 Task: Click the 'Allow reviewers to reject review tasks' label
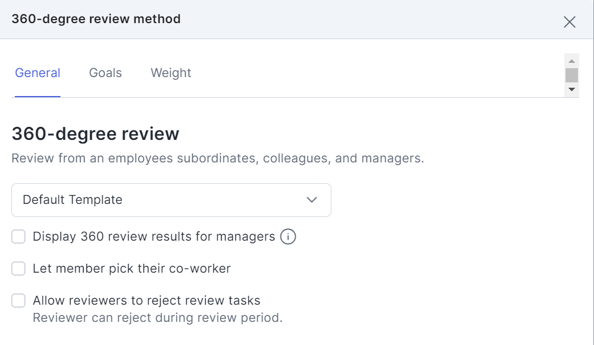point(146,301)
